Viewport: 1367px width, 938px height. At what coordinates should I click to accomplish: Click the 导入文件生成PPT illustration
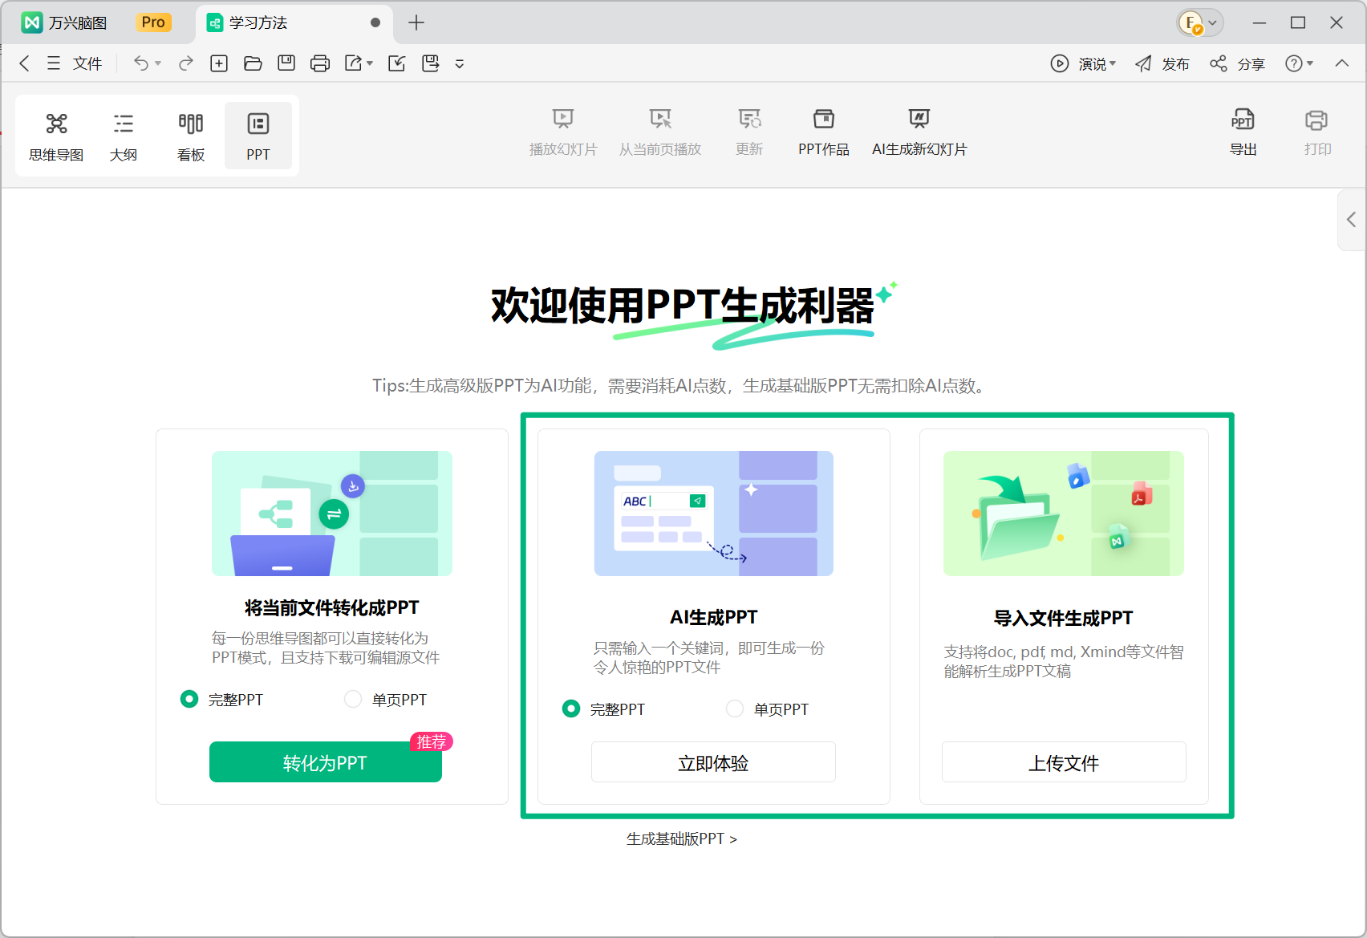[x=1064, y=514]
